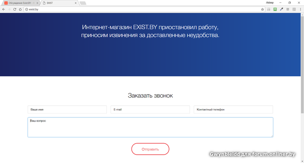
Task: Bookmark this page with the star icon
Action: point(262,9)
